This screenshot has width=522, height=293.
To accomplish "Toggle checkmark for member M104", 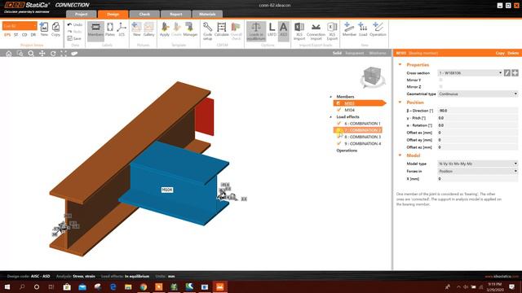I will click(339, 110).
